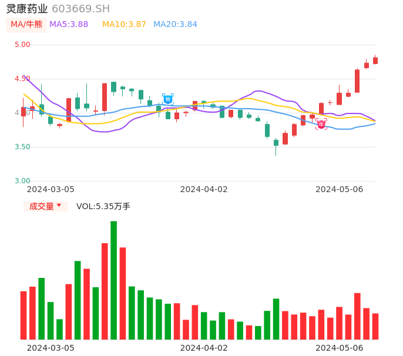Click the 灵康药业 stock name

pos(27,8)
